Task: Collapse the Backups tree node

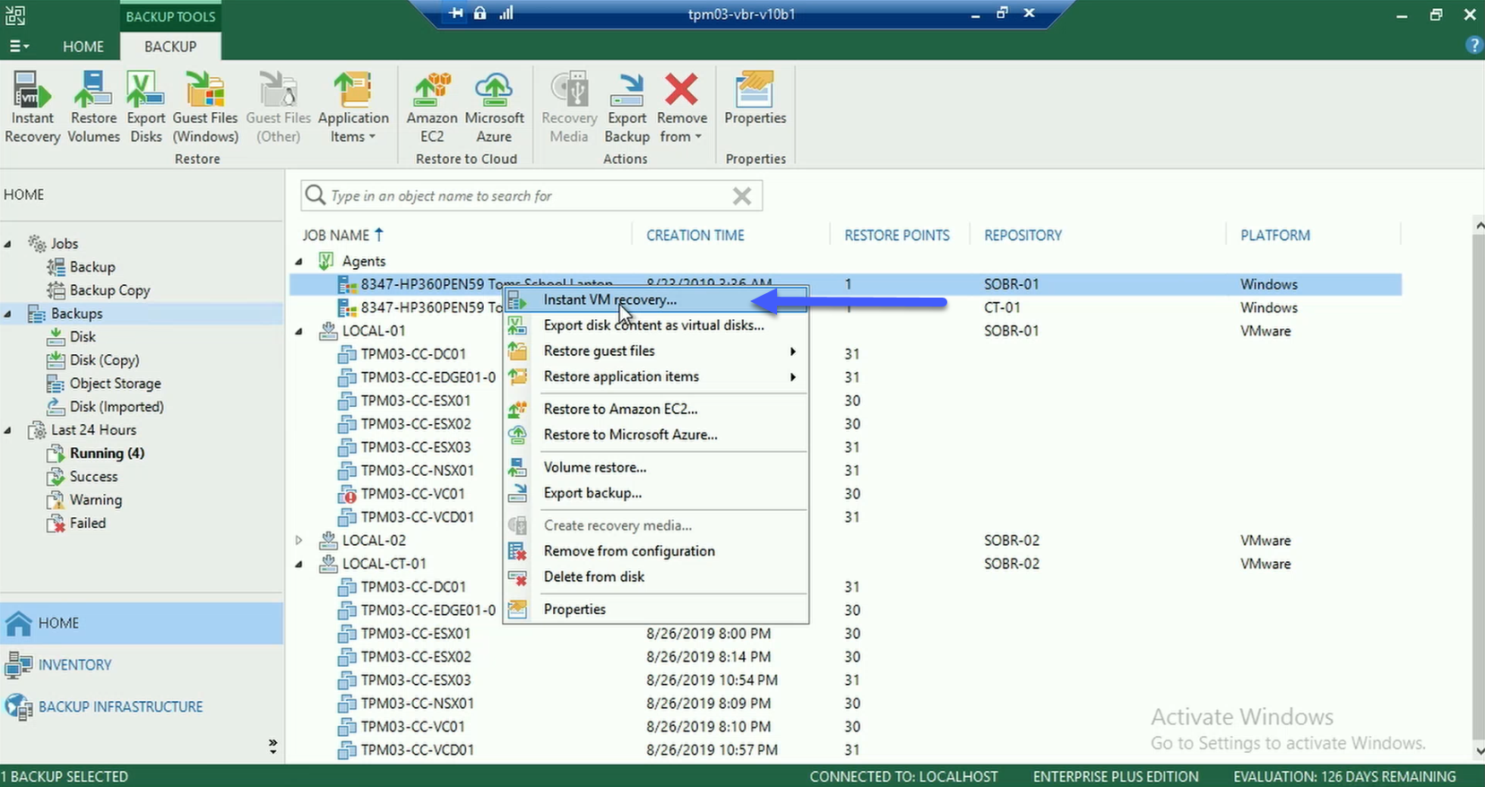Action: tap(8, 314)
